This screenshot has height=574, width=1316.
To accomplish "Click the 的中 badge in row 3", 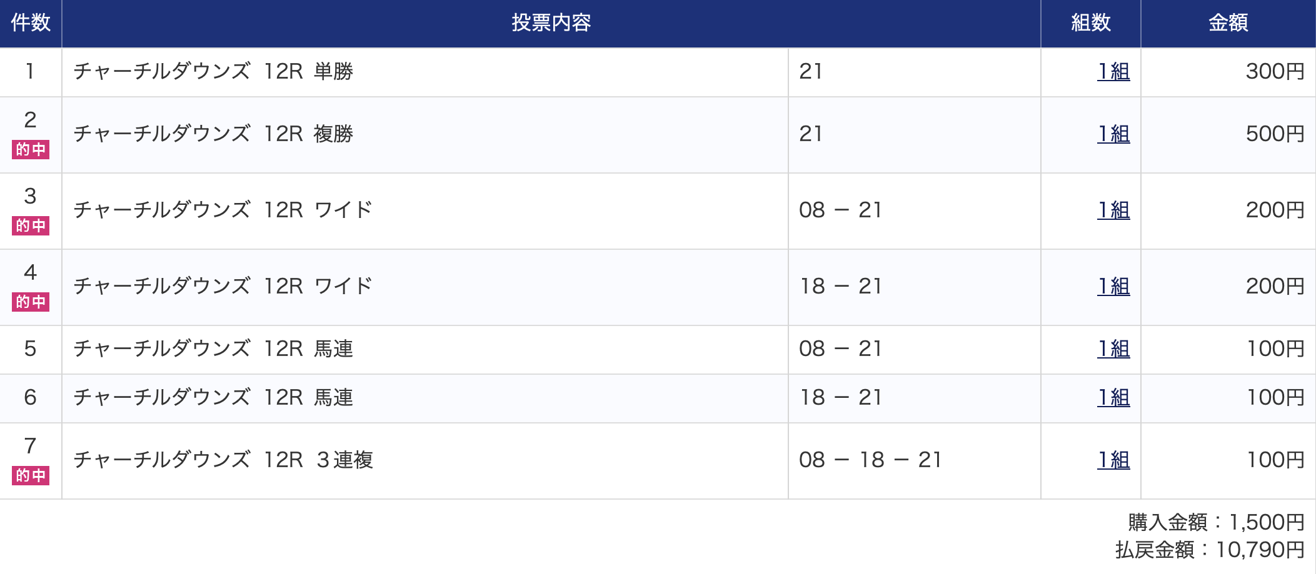I will (x=31, y=226).
